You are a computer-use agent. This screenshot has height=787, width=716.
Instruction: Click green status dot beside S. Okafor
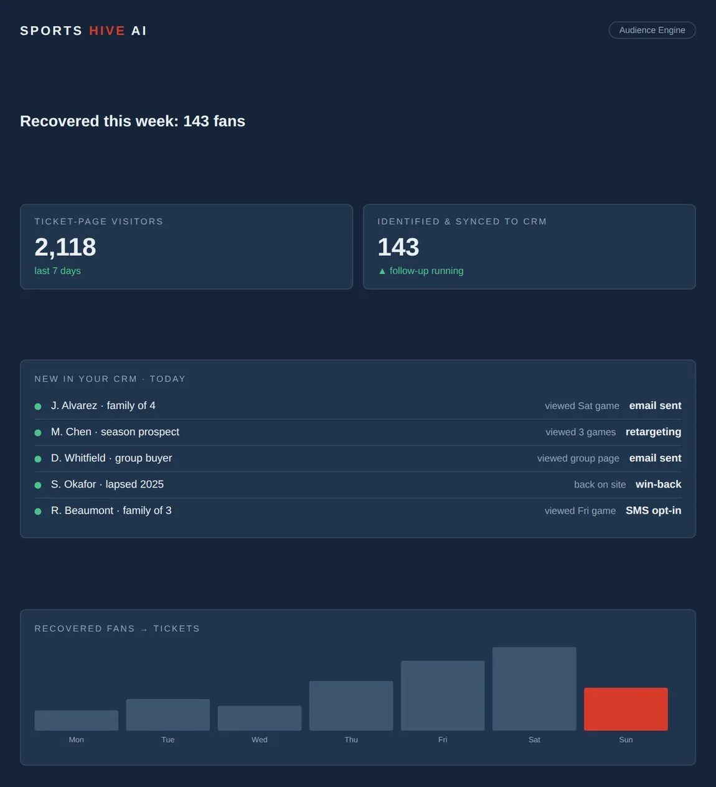pos(38,485)
